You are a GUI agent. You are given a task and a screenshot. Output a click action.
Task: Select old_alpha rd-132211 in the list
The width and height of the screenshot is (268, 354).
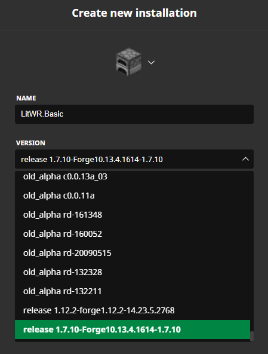[x=133, y=291]
